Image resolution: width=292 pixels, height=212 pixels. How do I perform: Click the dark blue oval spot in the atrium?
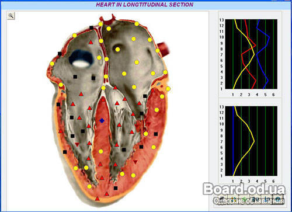coord(81,58)
